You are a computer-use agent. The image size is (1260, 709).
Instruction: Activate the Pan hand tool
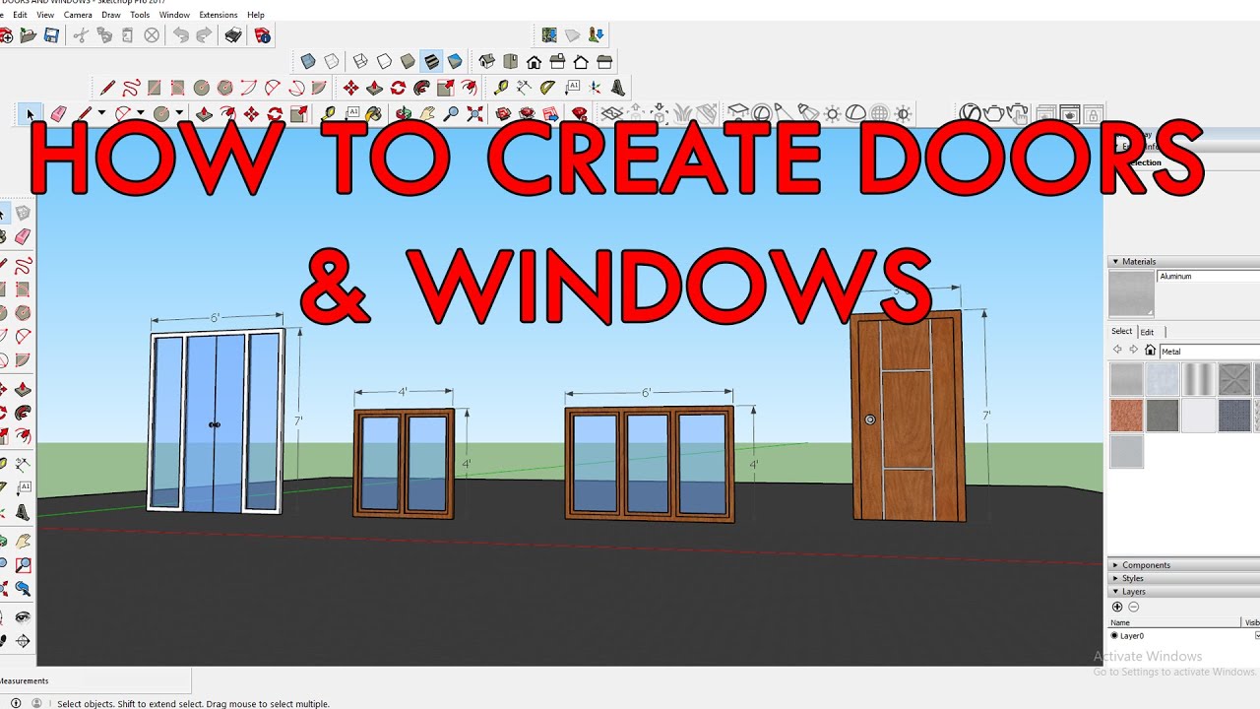click(x=427, y=114)
